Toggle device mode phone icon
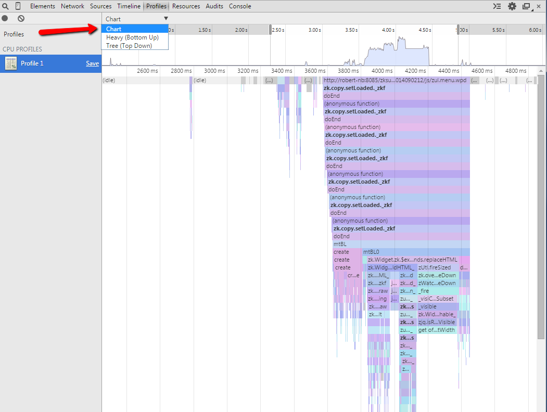This screenshot has width=547, height=412. [18, 6]
